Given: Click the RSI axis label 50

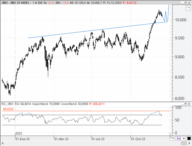Looking at the screenshot, I should [x=177, y=120].
